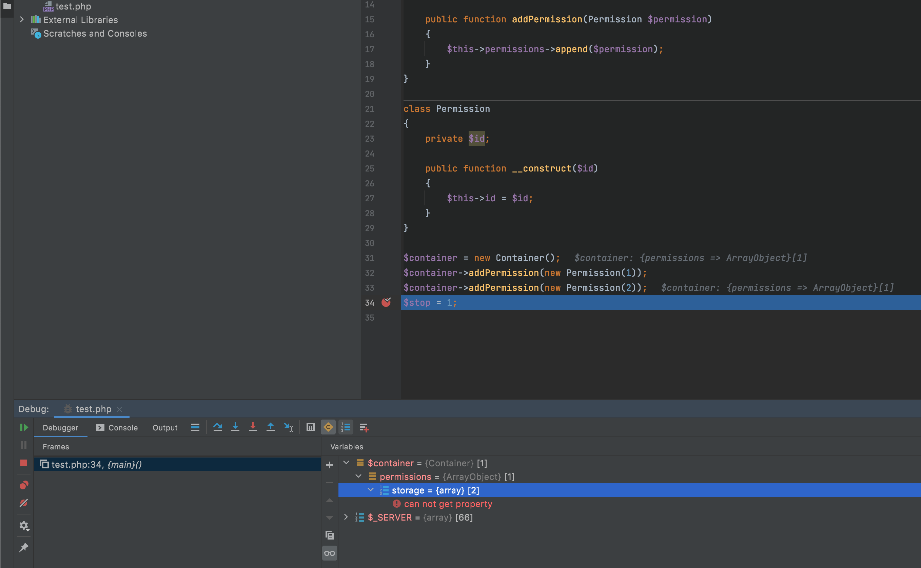Click the append call on line 17
The image size is (921, 568).
point(571,49)
